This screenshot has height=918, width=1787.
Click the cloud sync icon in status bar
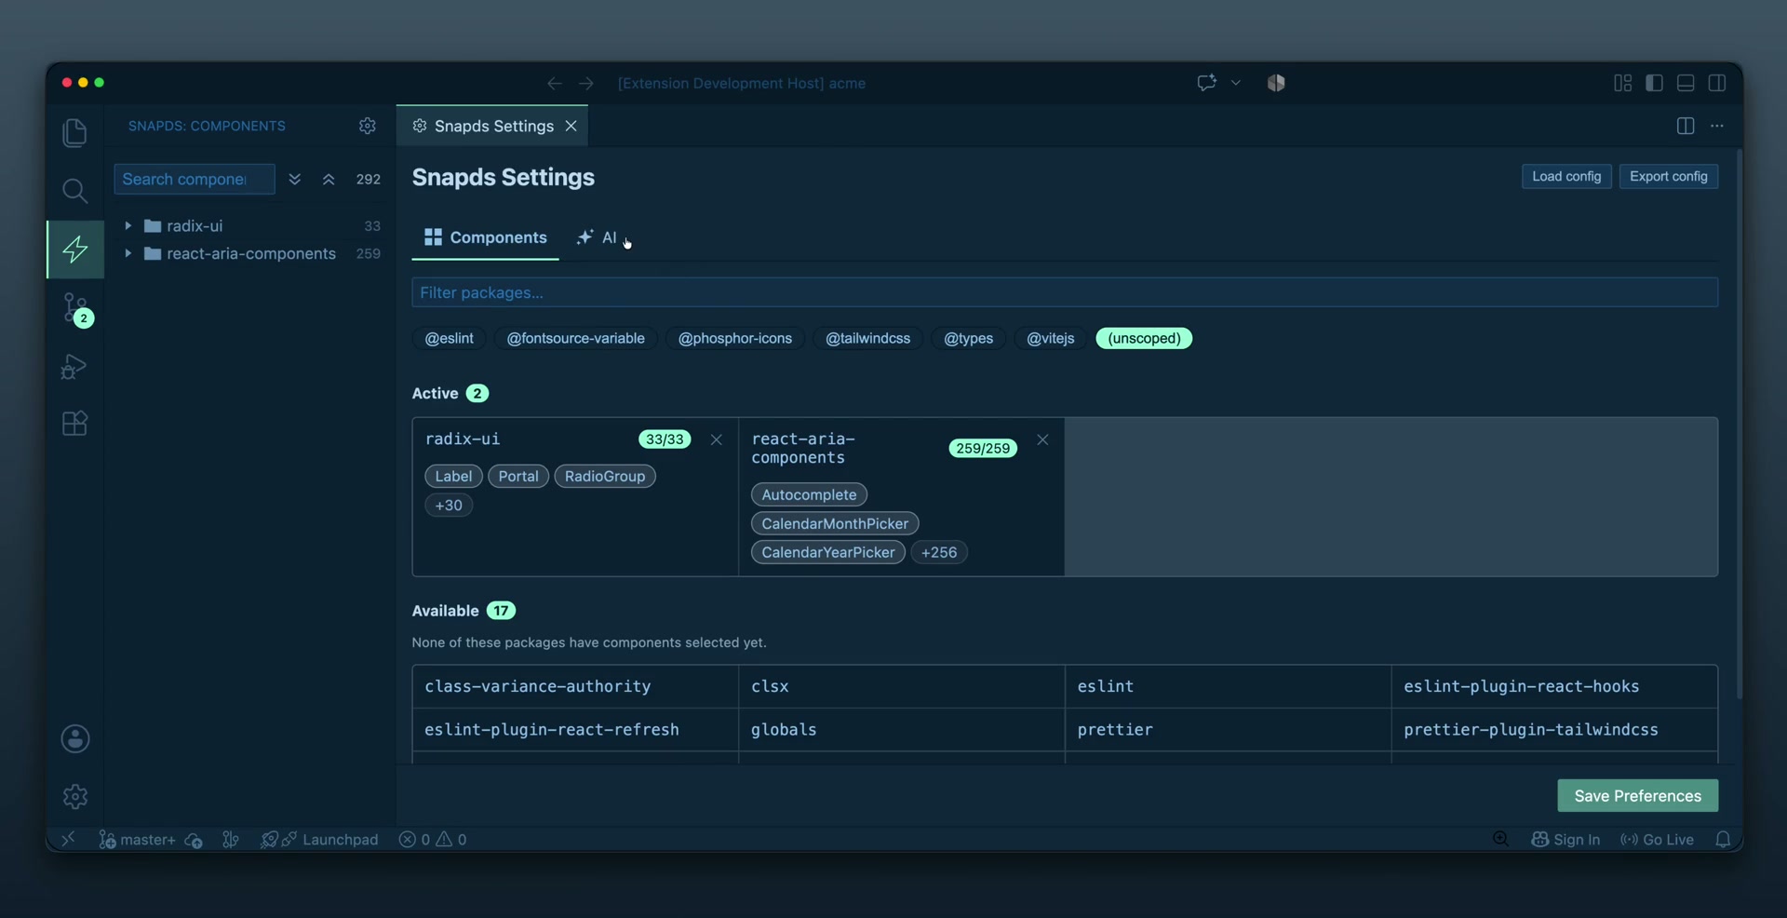tap(194, 839)
